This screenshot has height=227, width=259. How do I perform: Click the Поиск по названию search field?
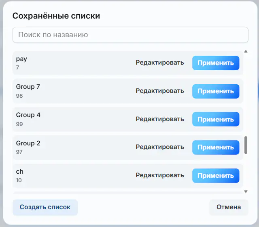click(130, 35)
